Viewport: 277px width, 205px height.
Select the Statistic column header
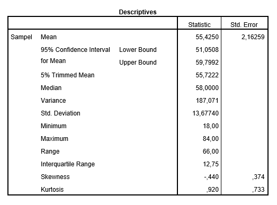click(x=199, y=25)
